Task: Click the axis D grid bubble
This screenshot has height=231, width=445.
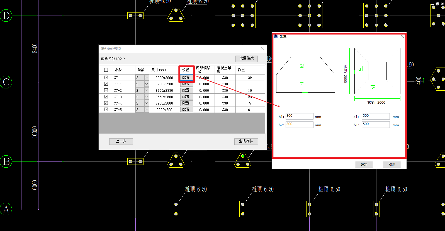Action: [6, 16]
